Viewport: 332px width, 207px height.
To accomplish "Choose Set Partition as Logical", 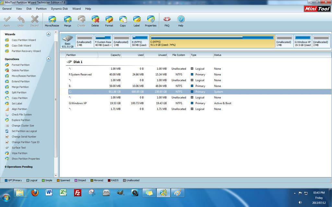I will click(24, 131).
